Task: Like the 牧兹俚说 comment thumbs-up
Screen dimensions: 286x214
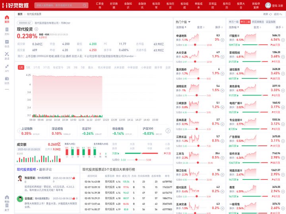Action: coord(74,178)
